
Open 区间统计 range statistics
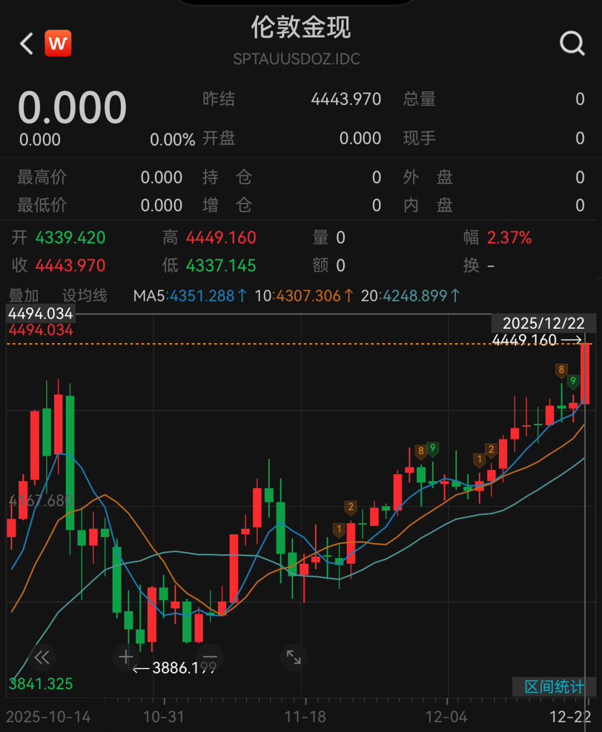click(x=554, y=687)
